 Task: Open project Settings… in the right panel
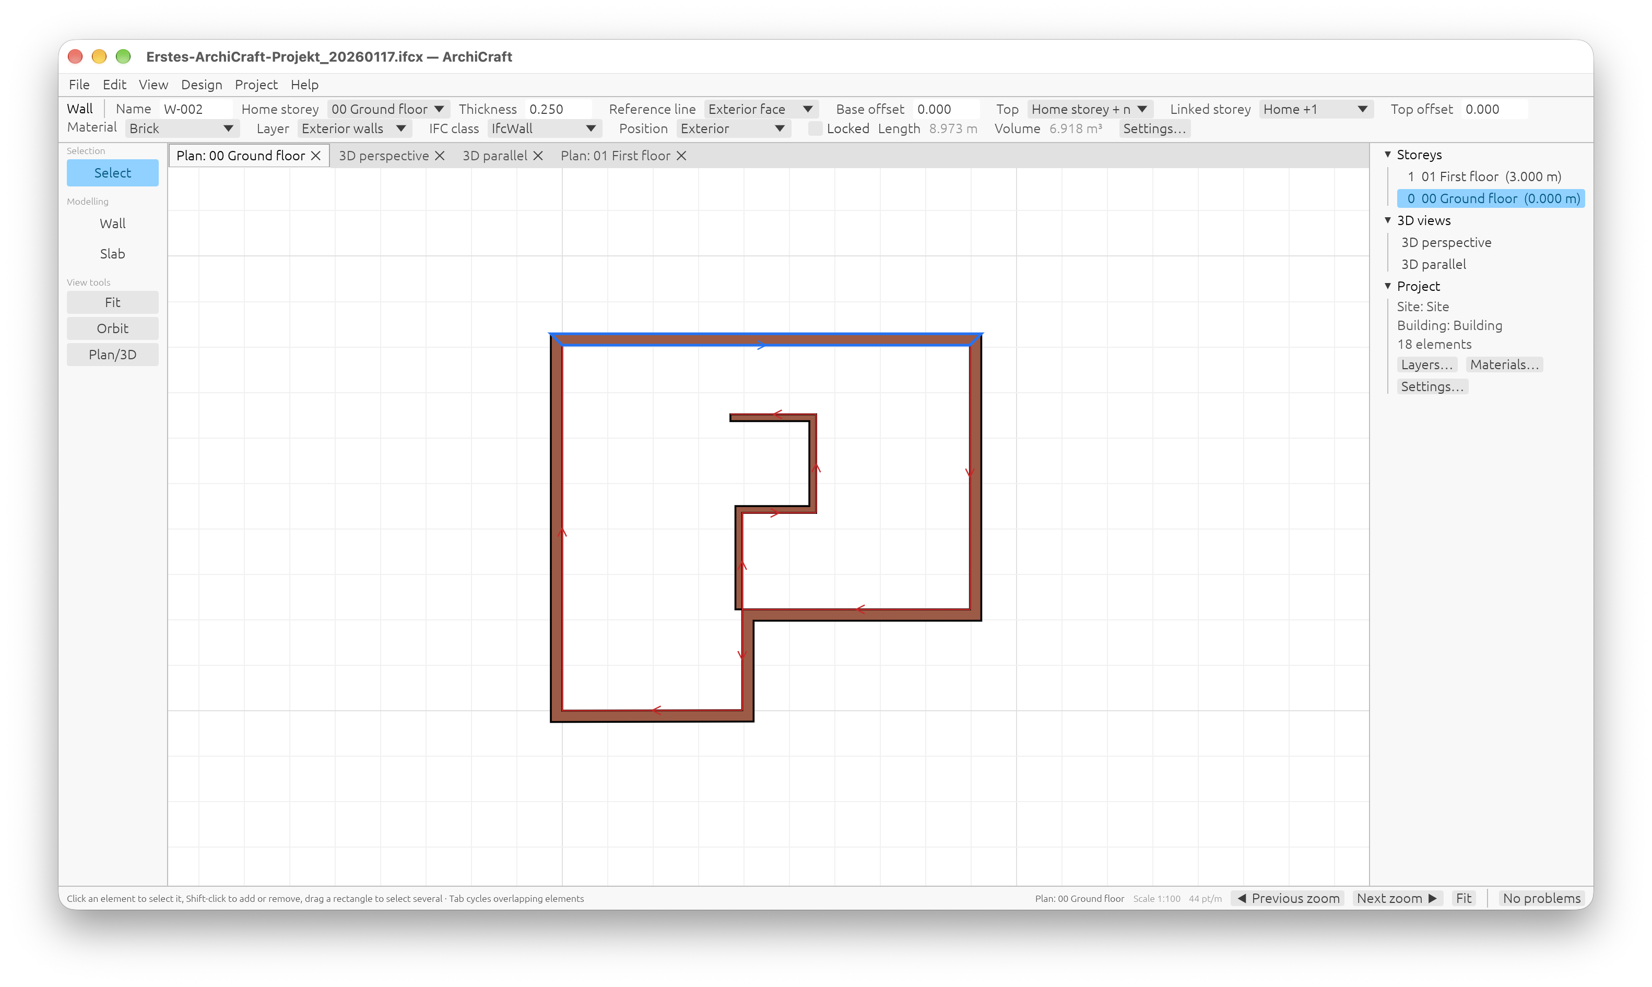point(1432,386)
